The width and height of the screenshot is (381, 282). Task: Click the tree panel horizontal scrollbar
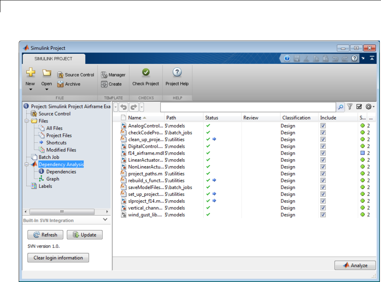[62, 212]
